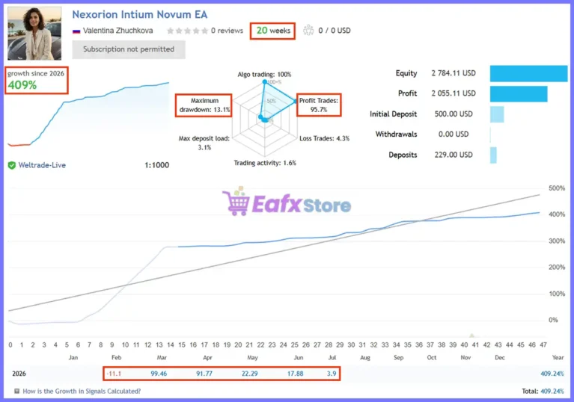Image resolution: width=574 pixels, height=402 pixels.
Task: Click the five-star rating icons
Action: point(187,31)
